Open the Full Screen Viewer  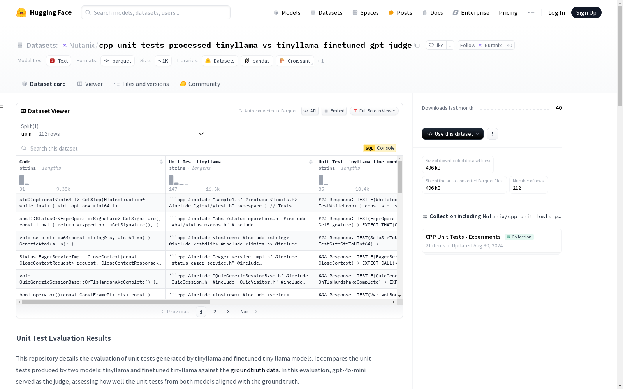[374, 111]
